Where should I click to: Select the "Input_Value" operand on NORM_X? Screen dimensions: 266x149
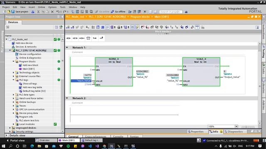click(x=81, y=81)
